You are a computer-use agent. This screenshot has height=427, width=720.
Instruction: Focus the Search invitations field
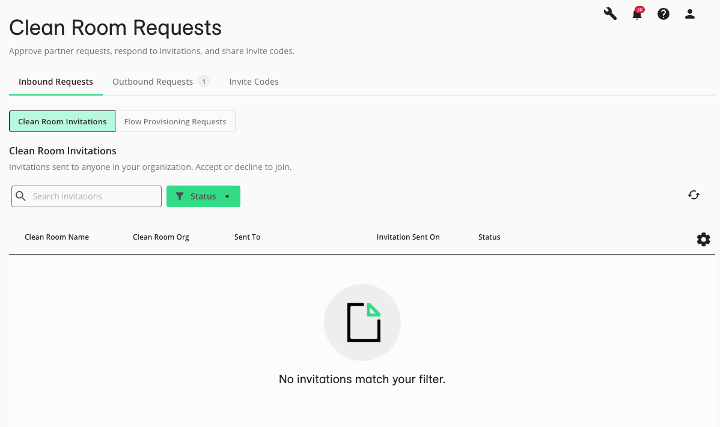coord(87,196)
